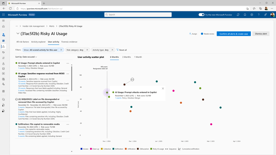Click Needs review status

point(207,34)
